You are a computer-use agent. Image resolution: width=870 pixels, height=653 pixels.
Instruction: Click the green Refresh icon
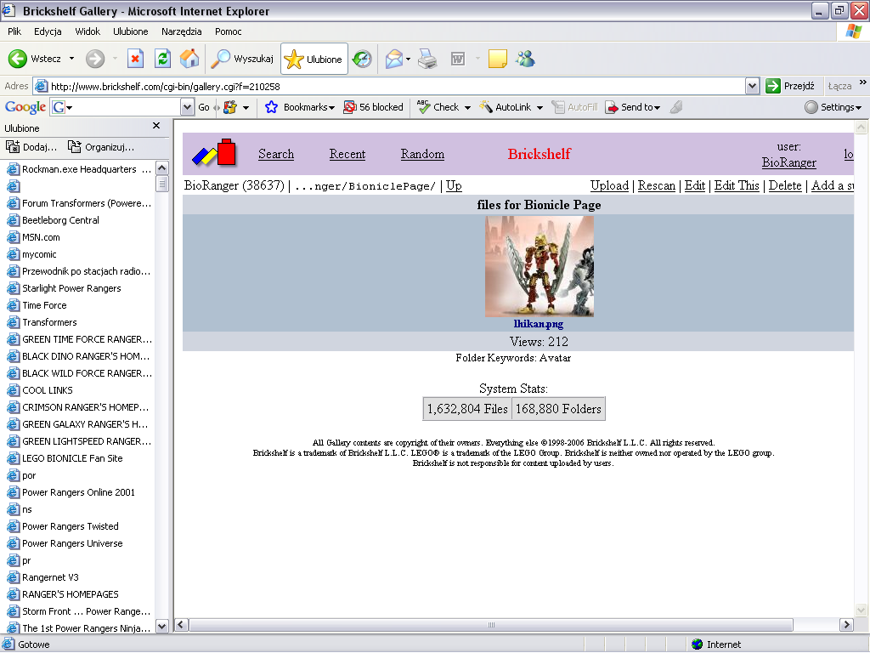click(x=162, y=59)
